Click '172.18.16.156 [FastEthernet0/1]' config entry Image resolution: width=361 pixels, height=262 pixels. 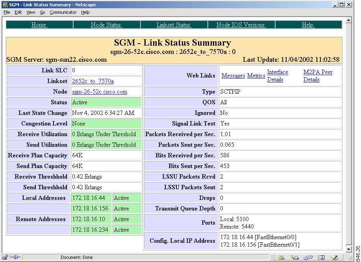click(260, 245)
